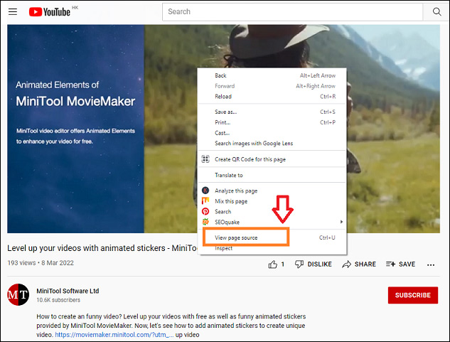Screen dimensions: 450x342
Task: Select Print... menu entry
Action: (272, 122)
